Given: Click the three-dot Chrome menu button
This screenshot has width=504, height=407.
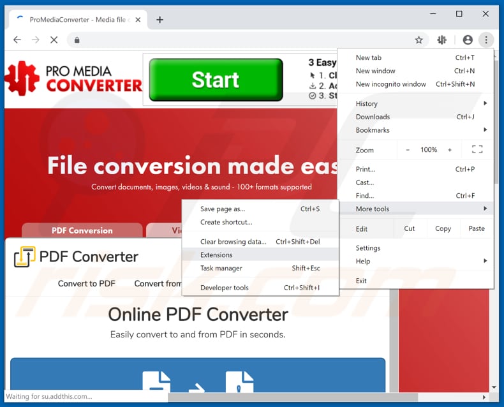Looking at the screenshot, I should 486,40.
